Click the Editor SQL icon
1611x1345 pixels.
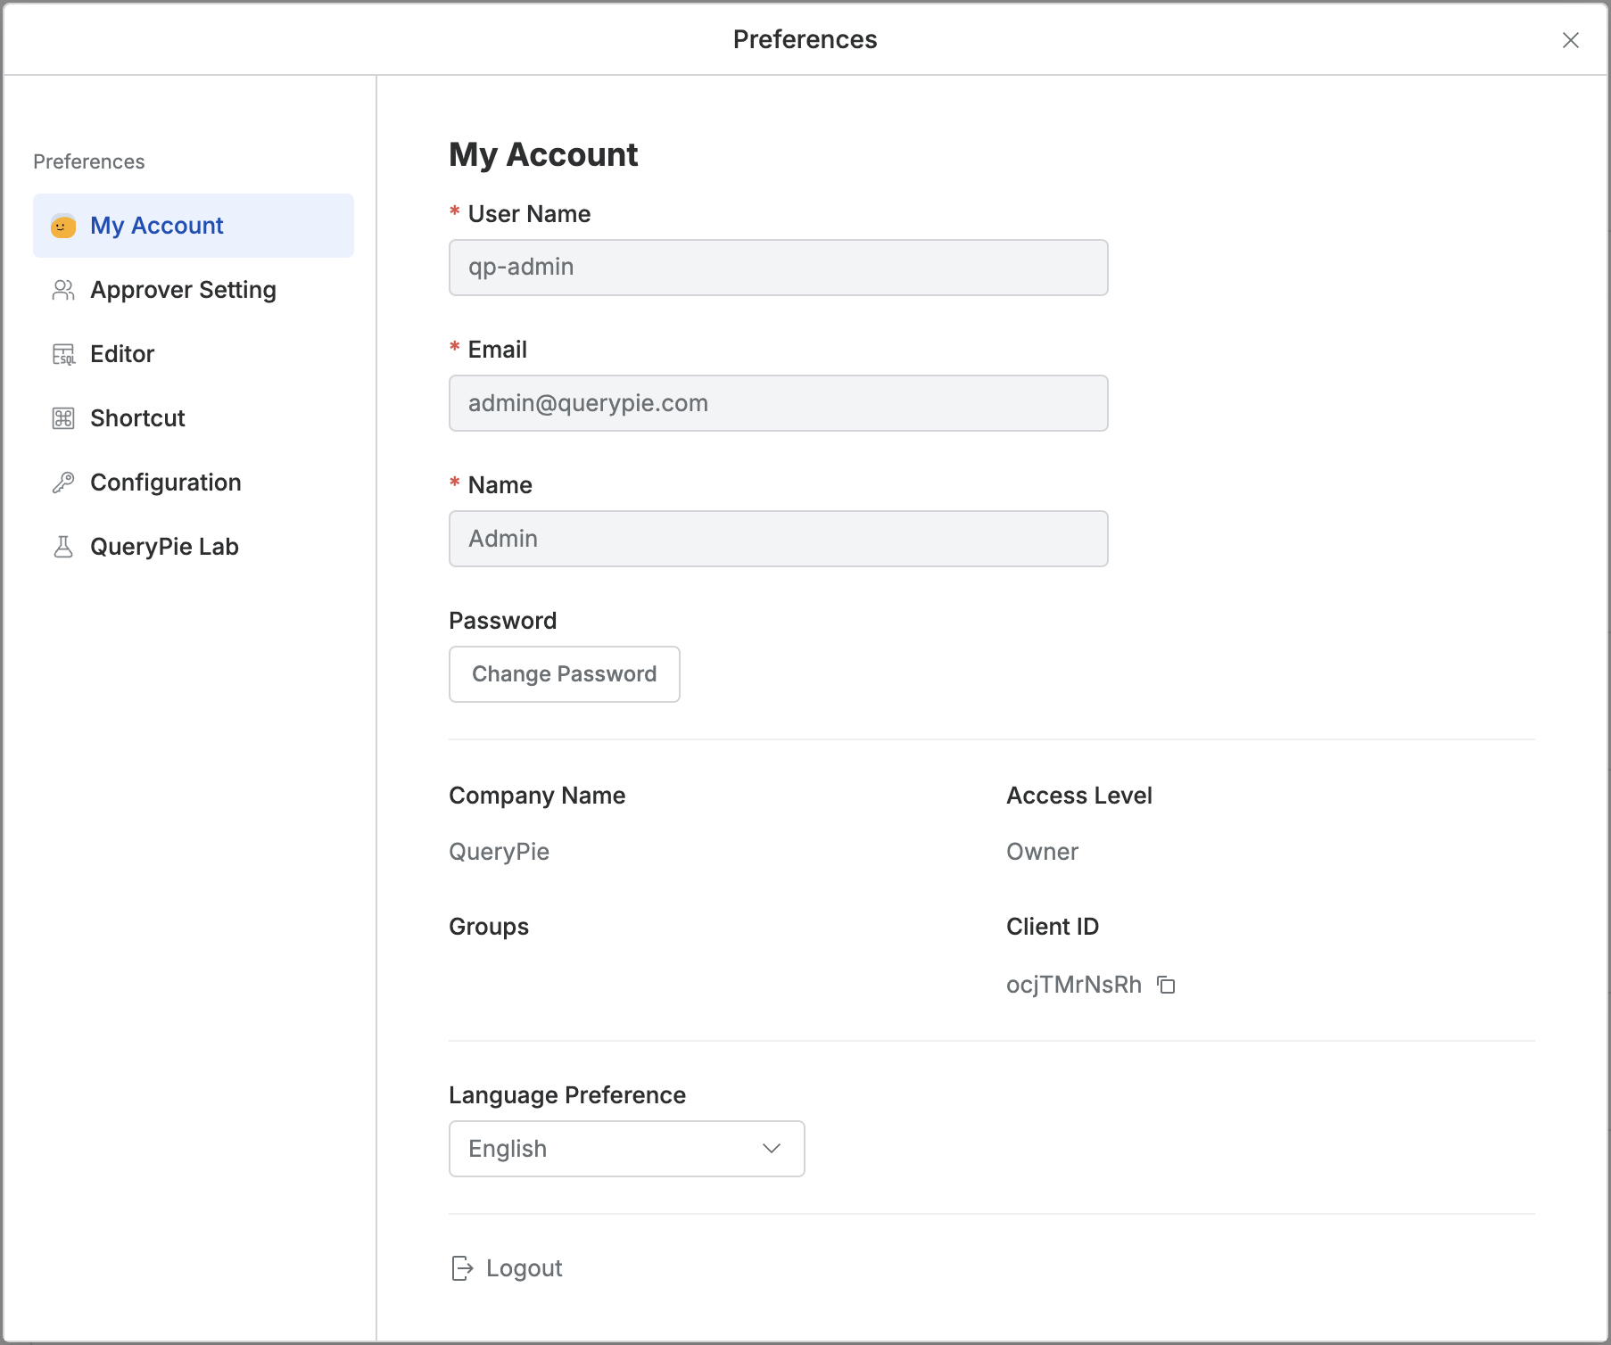pyautogui.click(x=63, y=355)
